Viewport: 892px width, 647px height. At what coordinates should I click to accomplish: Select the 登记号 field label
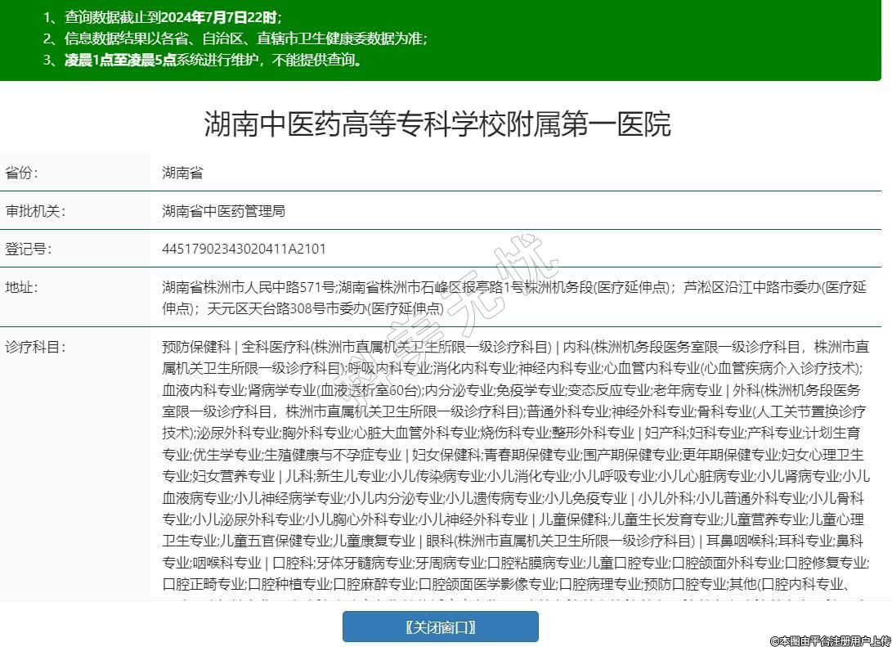tap(29, 249)
